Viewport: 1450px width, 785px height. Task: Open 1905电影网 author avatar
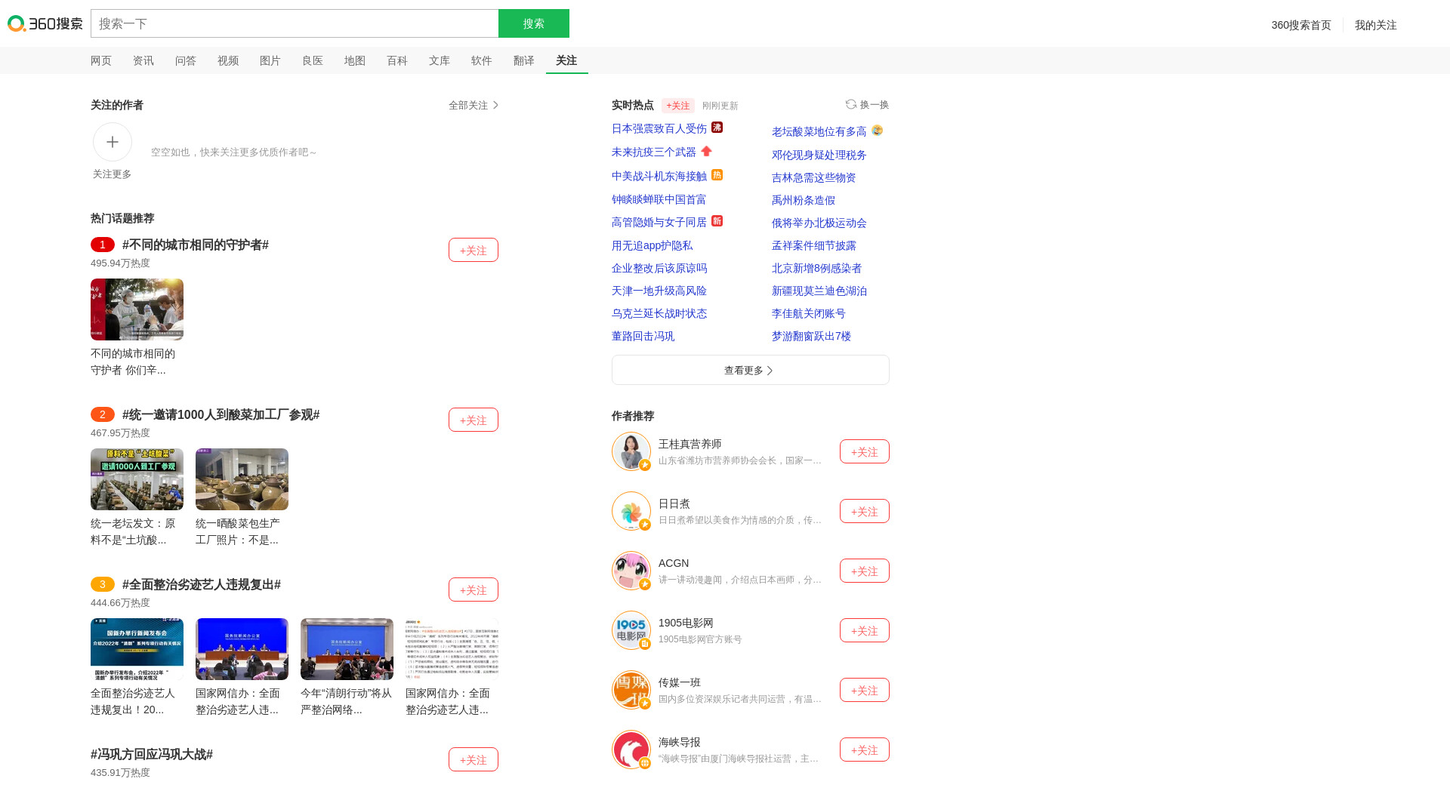(x=631, y=630)
